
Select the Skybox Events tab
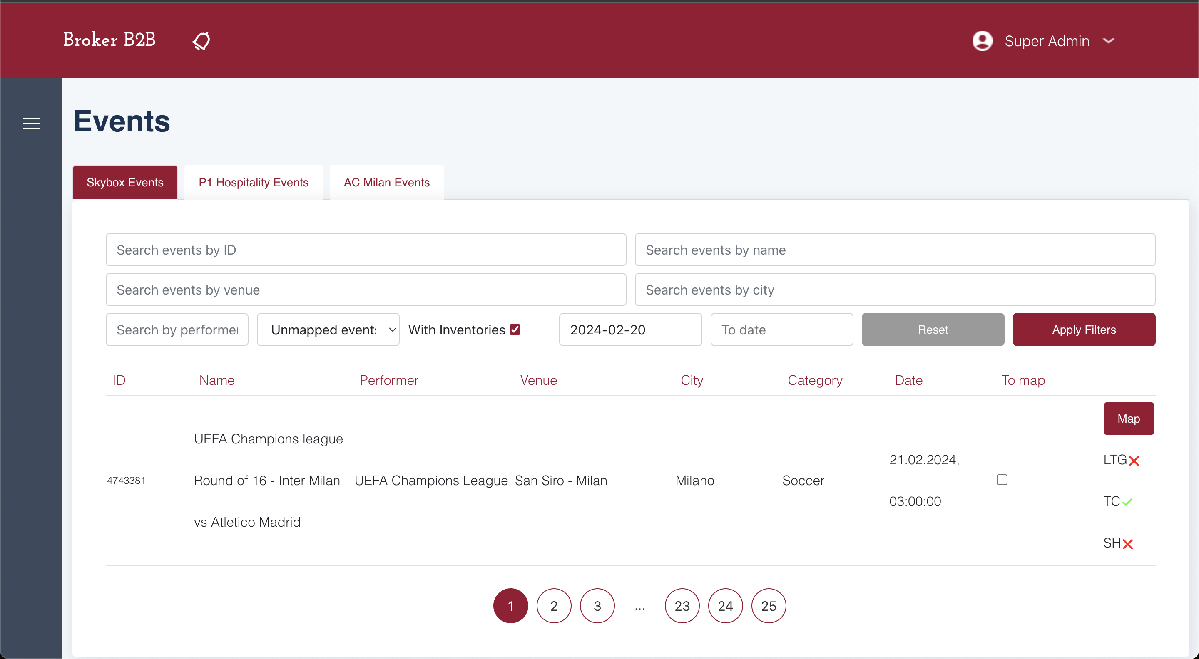125,182
